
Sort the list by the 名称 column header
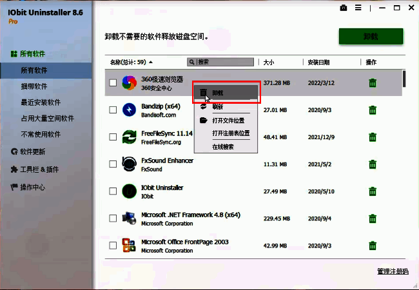[x=132, y=63]
